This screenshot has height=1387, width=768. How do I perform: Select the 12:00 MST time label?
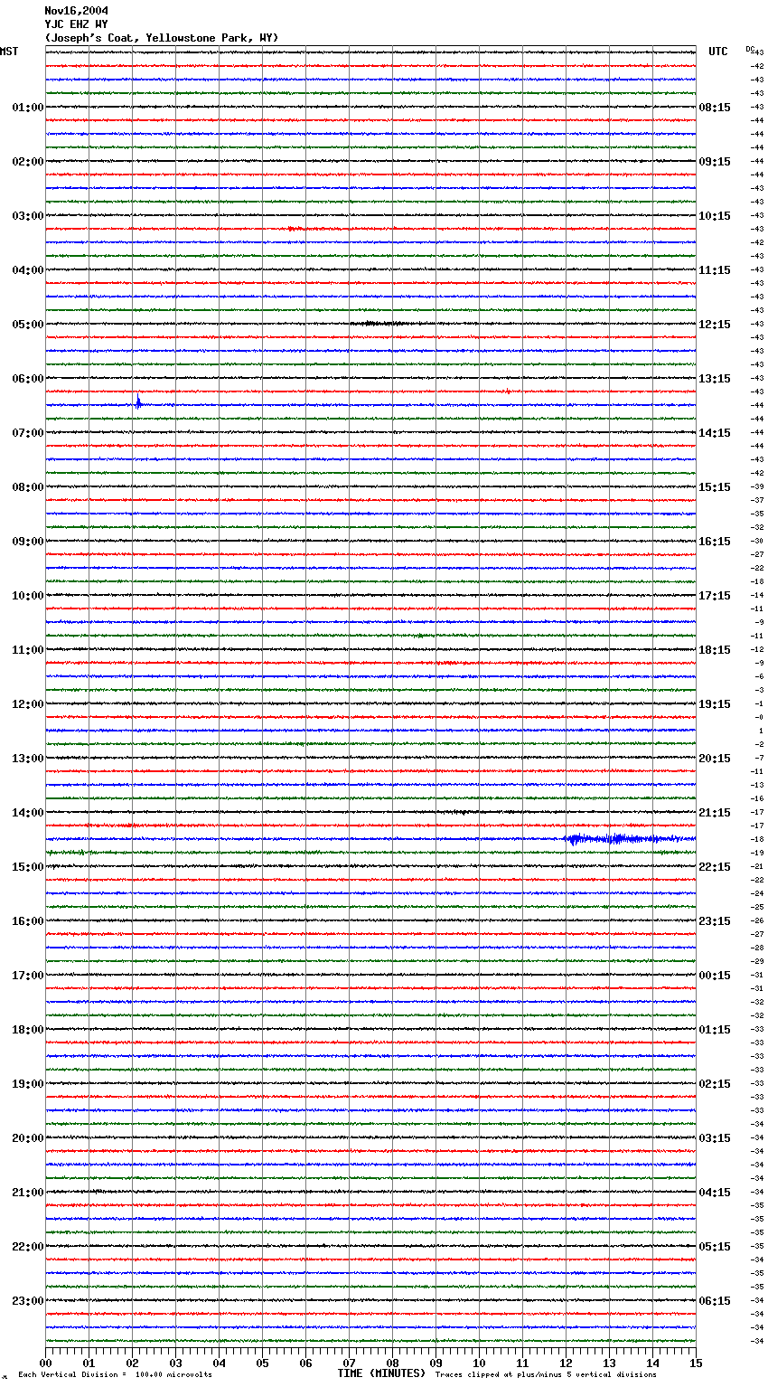point(28,704)
